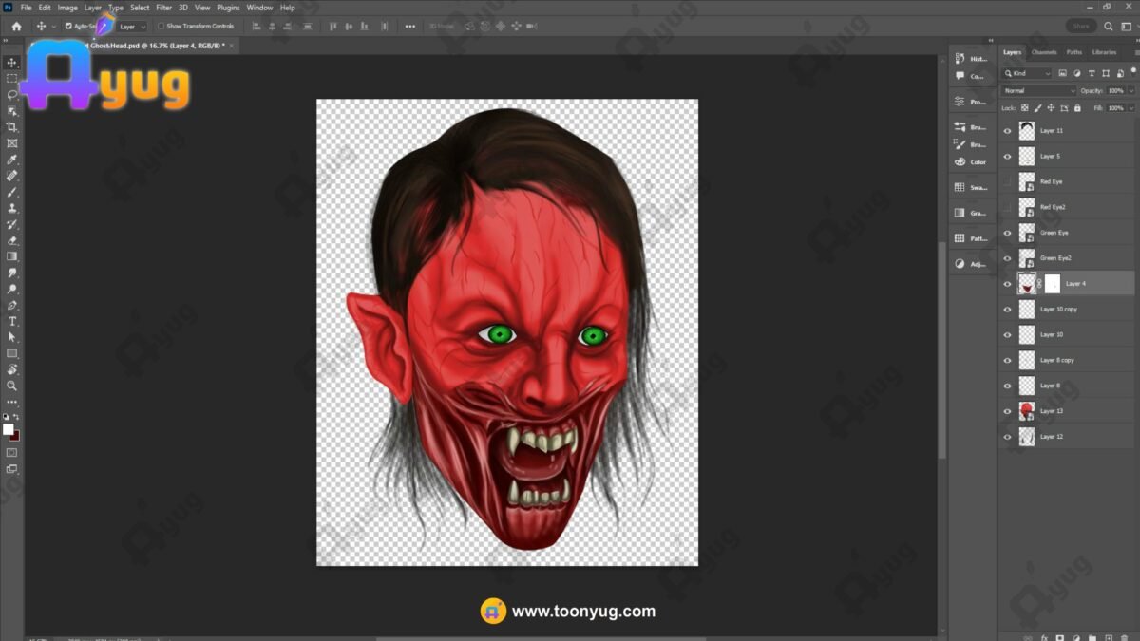The width and height of the screenshot is (1140, 641).
Task: Click the background color swatch
Action: pyautogui.click(x=14, y=435)
